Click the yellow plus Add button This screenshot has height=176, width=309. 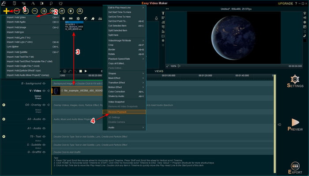[x=6, y=11]
